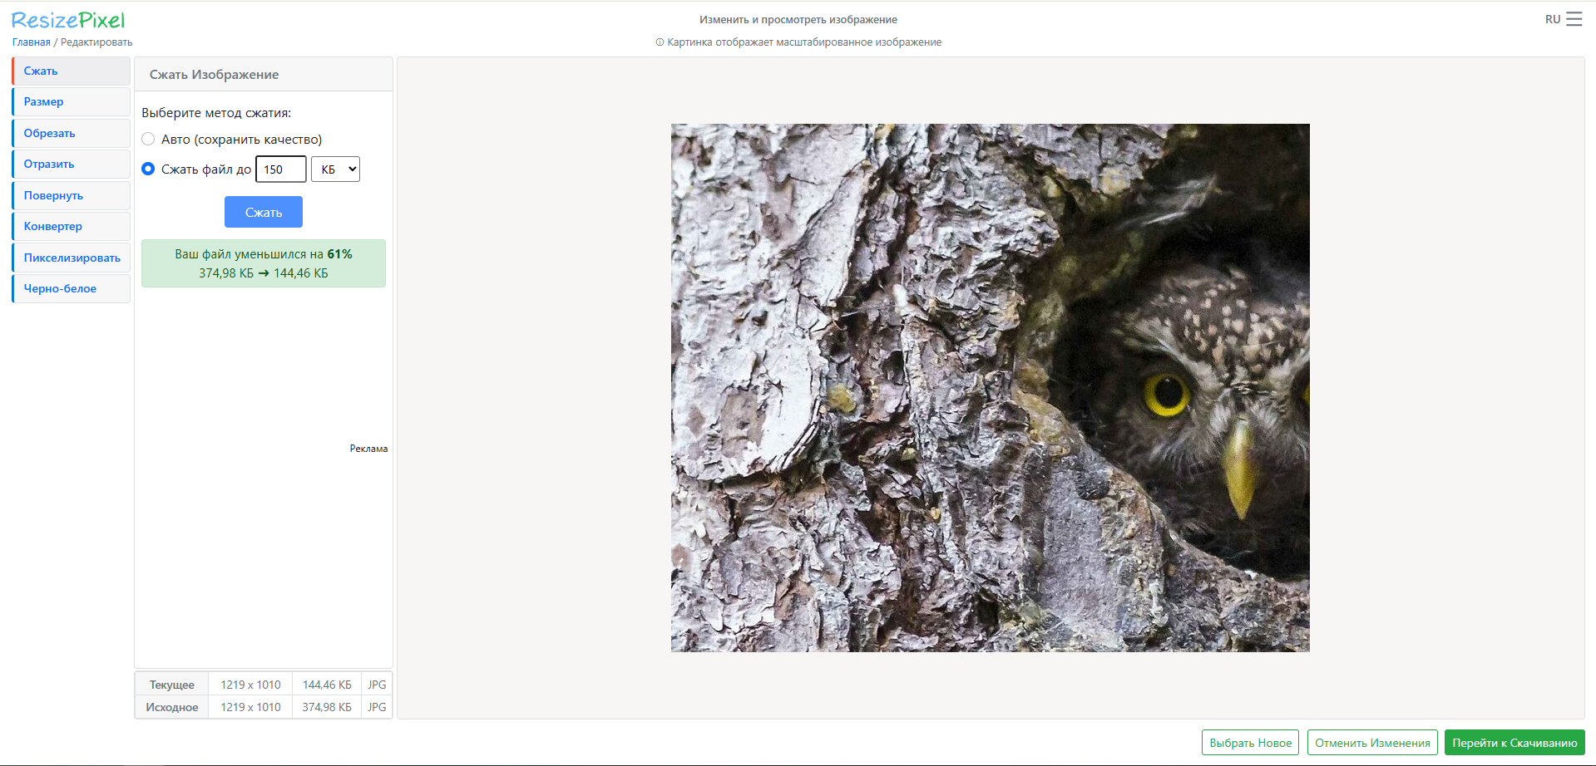Open the Сжать sidebar tab

tap(72, 71)
